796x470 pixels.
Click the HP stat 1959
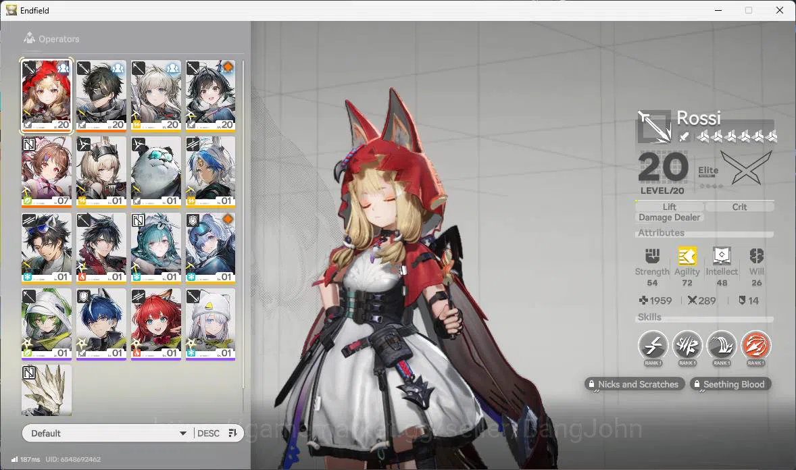[655, 301]
